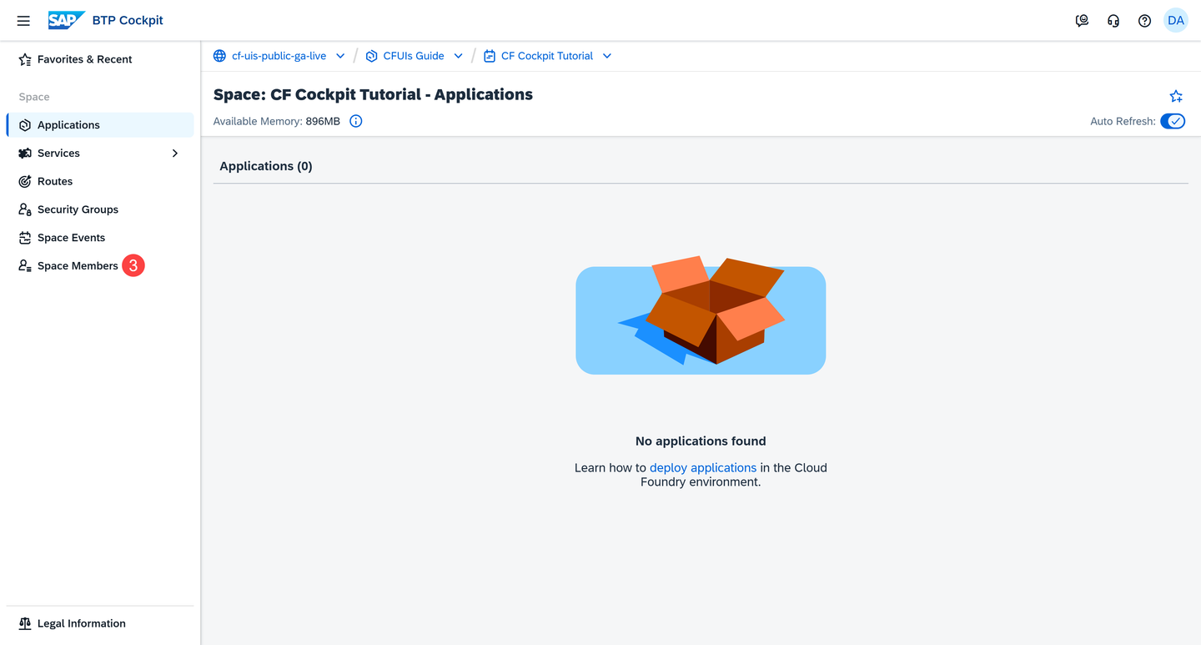Click the icon beside CFUIs Guide breadcrumb
The width and height of the screenshot is (1201, 645).
[372, 56]
